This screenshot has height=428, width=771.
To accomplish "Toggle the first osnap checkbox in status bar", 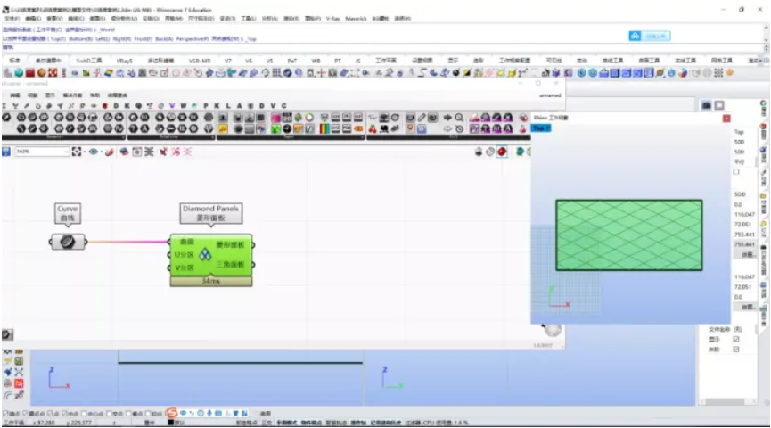I will [5, 414].
